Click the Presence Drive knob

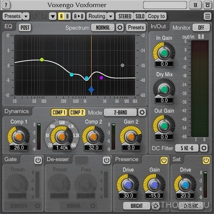pos(128,185)
